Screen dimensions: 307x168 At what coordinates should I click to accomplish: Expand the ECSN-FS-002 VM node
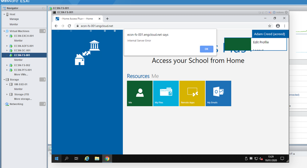(x=7, y=65)
